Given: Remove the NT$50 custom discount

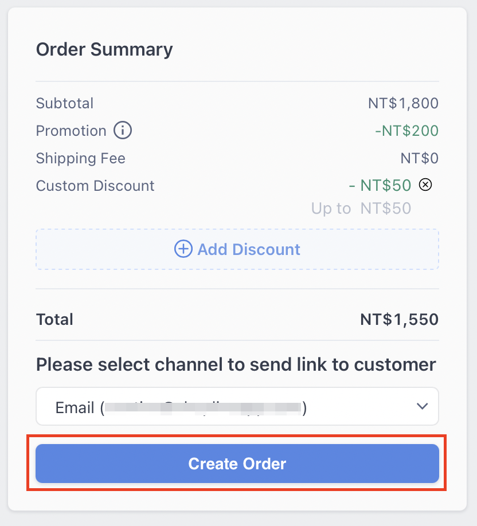Looking at the screenshot, I should (425, 185).
